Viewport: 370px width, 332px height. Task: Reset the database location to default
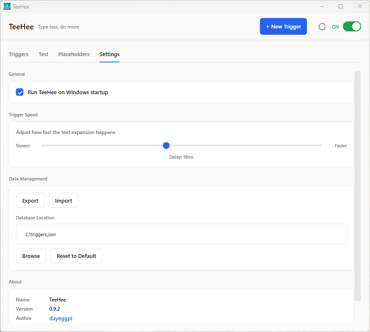(76, 255)
